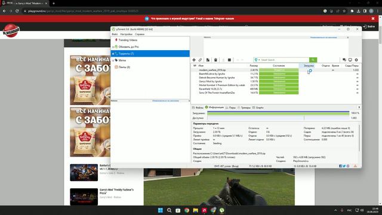Close the red Telegram banner on the webpage

click(x=373, y=19)
